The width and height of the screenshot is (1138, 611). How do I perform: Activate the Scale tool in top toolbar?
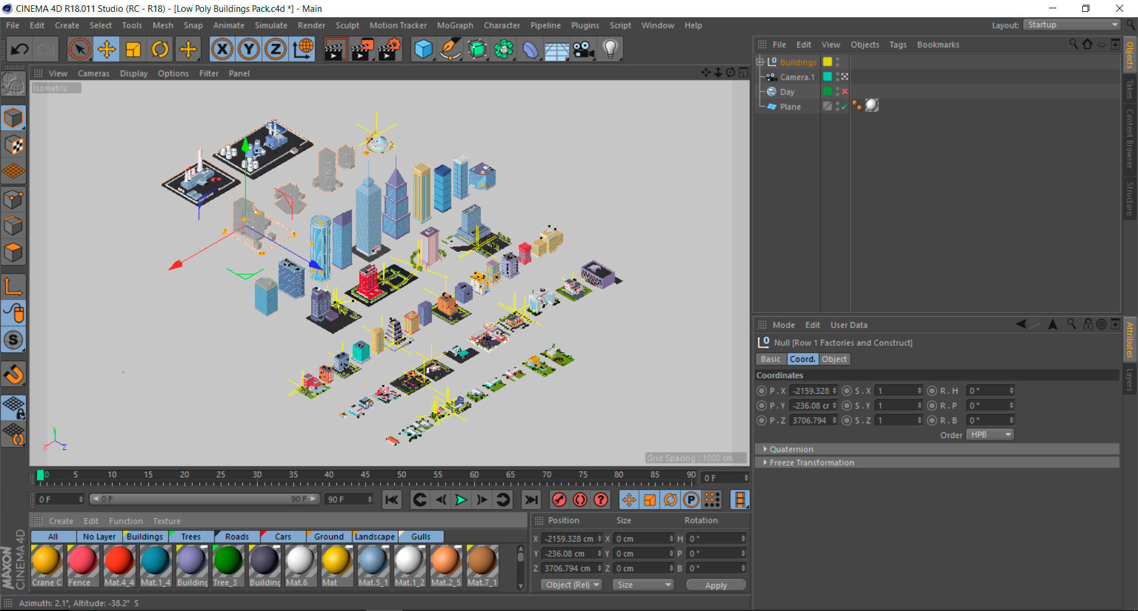tap(133, 49)
